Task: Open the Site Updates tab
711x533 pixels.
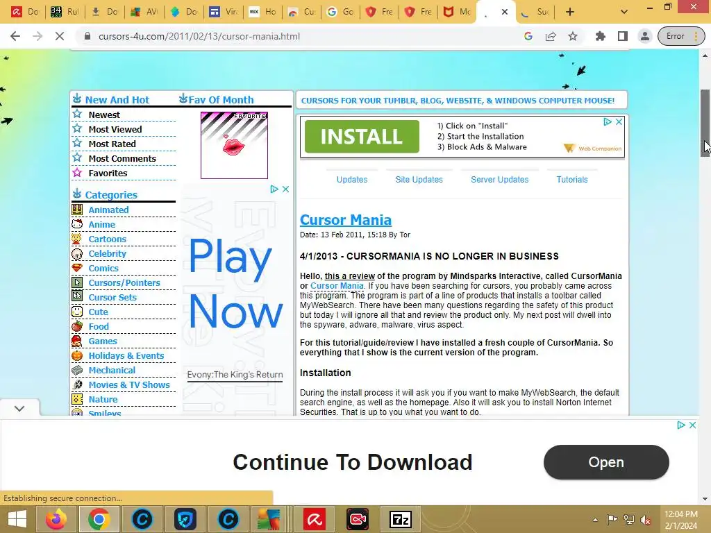Action: pyautogui.click(x=419, y=180)
